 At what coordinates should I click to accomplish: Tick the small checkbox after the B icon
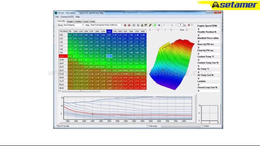point(192,25)
